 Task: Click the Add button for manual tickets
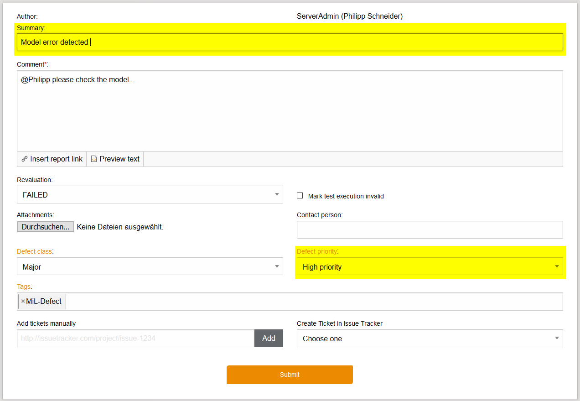[x=269, y=339]
